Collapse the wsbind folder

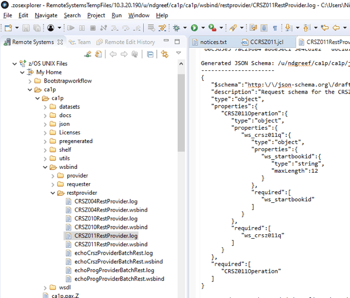click(x=45, y=167)
